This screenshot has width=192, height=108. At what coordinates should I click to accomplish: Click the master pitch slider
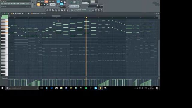pos(35,4)
